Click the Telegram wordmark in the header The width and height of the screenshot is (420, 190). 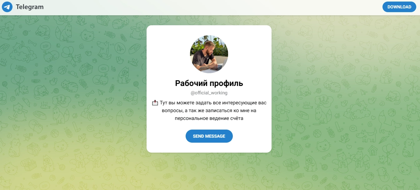(x=30, y=7)
